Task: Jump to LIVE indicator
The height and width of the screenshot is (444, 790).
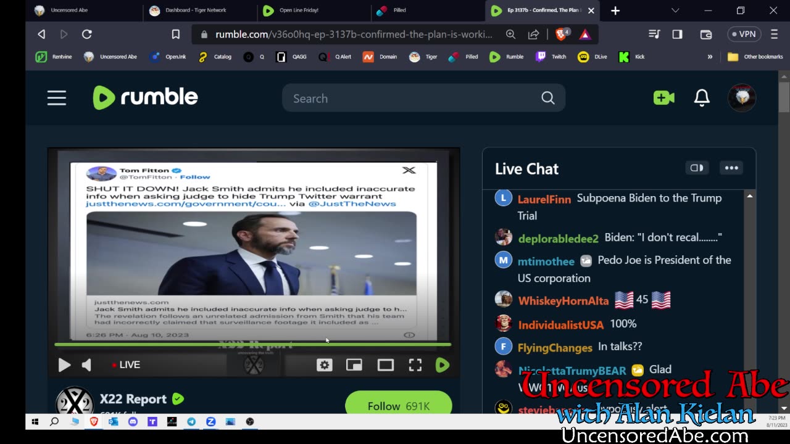Action: [x=127, y=365]
